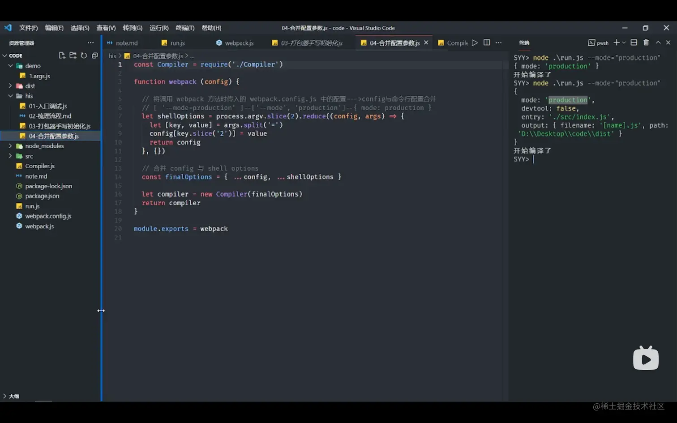Close the 04-合并配置参数.js tab

click(426, 43)
